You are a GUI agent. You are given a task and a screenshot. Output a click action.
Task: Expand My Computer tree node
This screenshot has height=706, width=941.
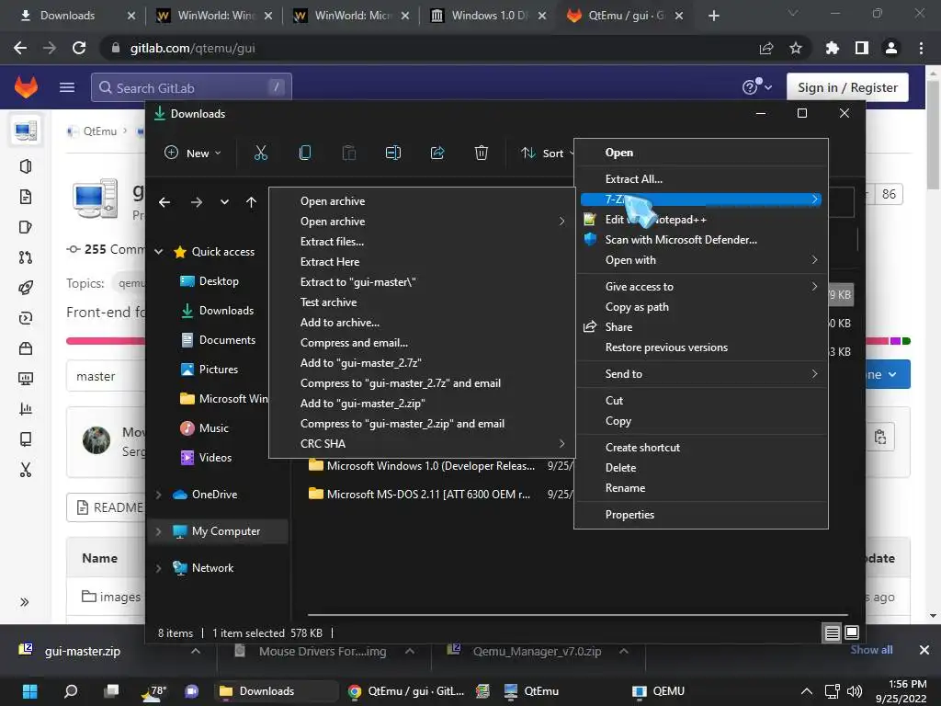[x=159, y=531]
